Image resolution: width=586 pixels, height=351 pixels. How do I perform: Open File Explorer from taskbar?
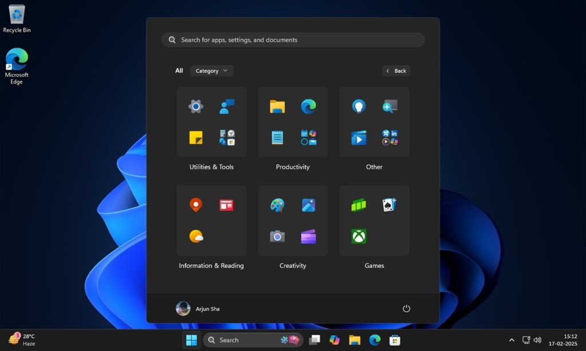tap(355, 340)
